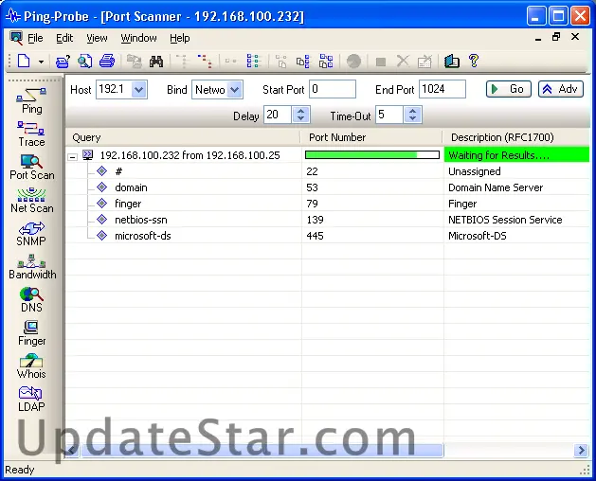Click the NETBIOS Session Service description
Image resolution: width=596 pixels, height=481 pixels.
505,220
